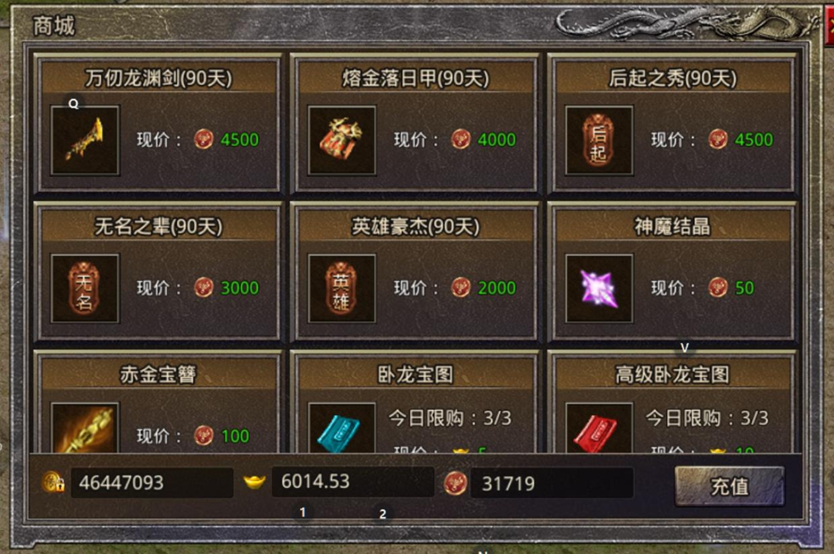Click the 神魔结晶 item title
Image resolution: width=834 pixels, height=554 pixels.
click(x=672, y=226)
